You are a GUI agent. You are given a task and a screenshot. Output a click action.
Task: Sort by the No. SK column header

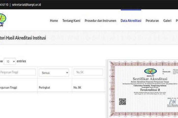77,88
